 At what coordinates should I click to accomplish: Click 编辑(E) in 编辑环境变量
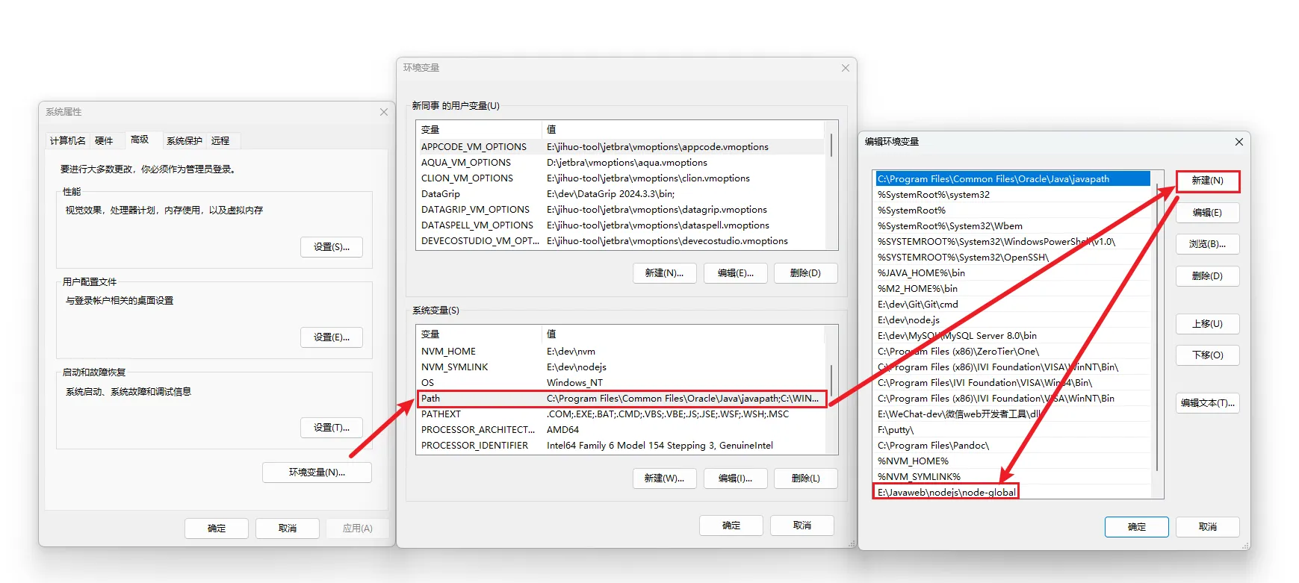(x=1208, y=213)
